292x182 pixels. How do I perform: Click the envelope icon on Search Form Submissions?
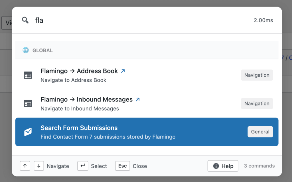pyautogui.click(x=28, y=132)
